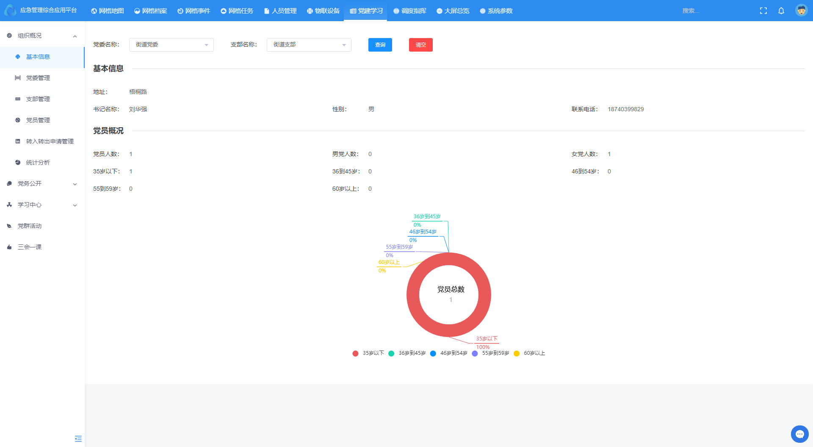Open the 党委名称 dropdown
This screenshot has height=447, width=813.
(x=171, y=45)
